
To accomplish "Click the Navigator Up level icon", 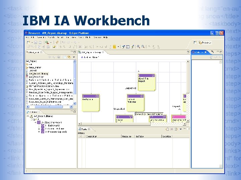I will click(59, 57).
